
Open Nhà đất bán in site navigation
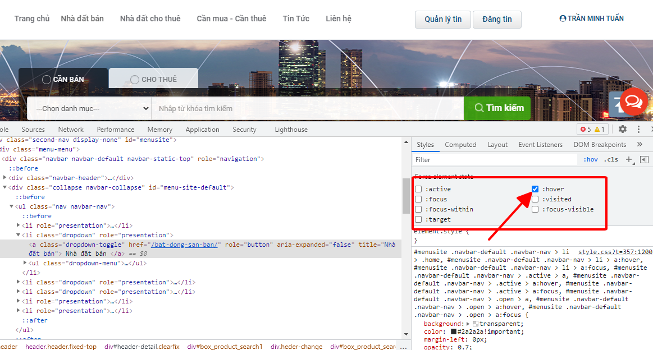(x=82, y=19)
